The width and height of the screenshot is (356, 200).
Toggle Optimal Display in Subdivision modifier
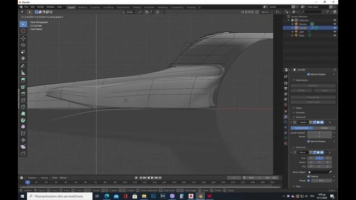[308, 141]
